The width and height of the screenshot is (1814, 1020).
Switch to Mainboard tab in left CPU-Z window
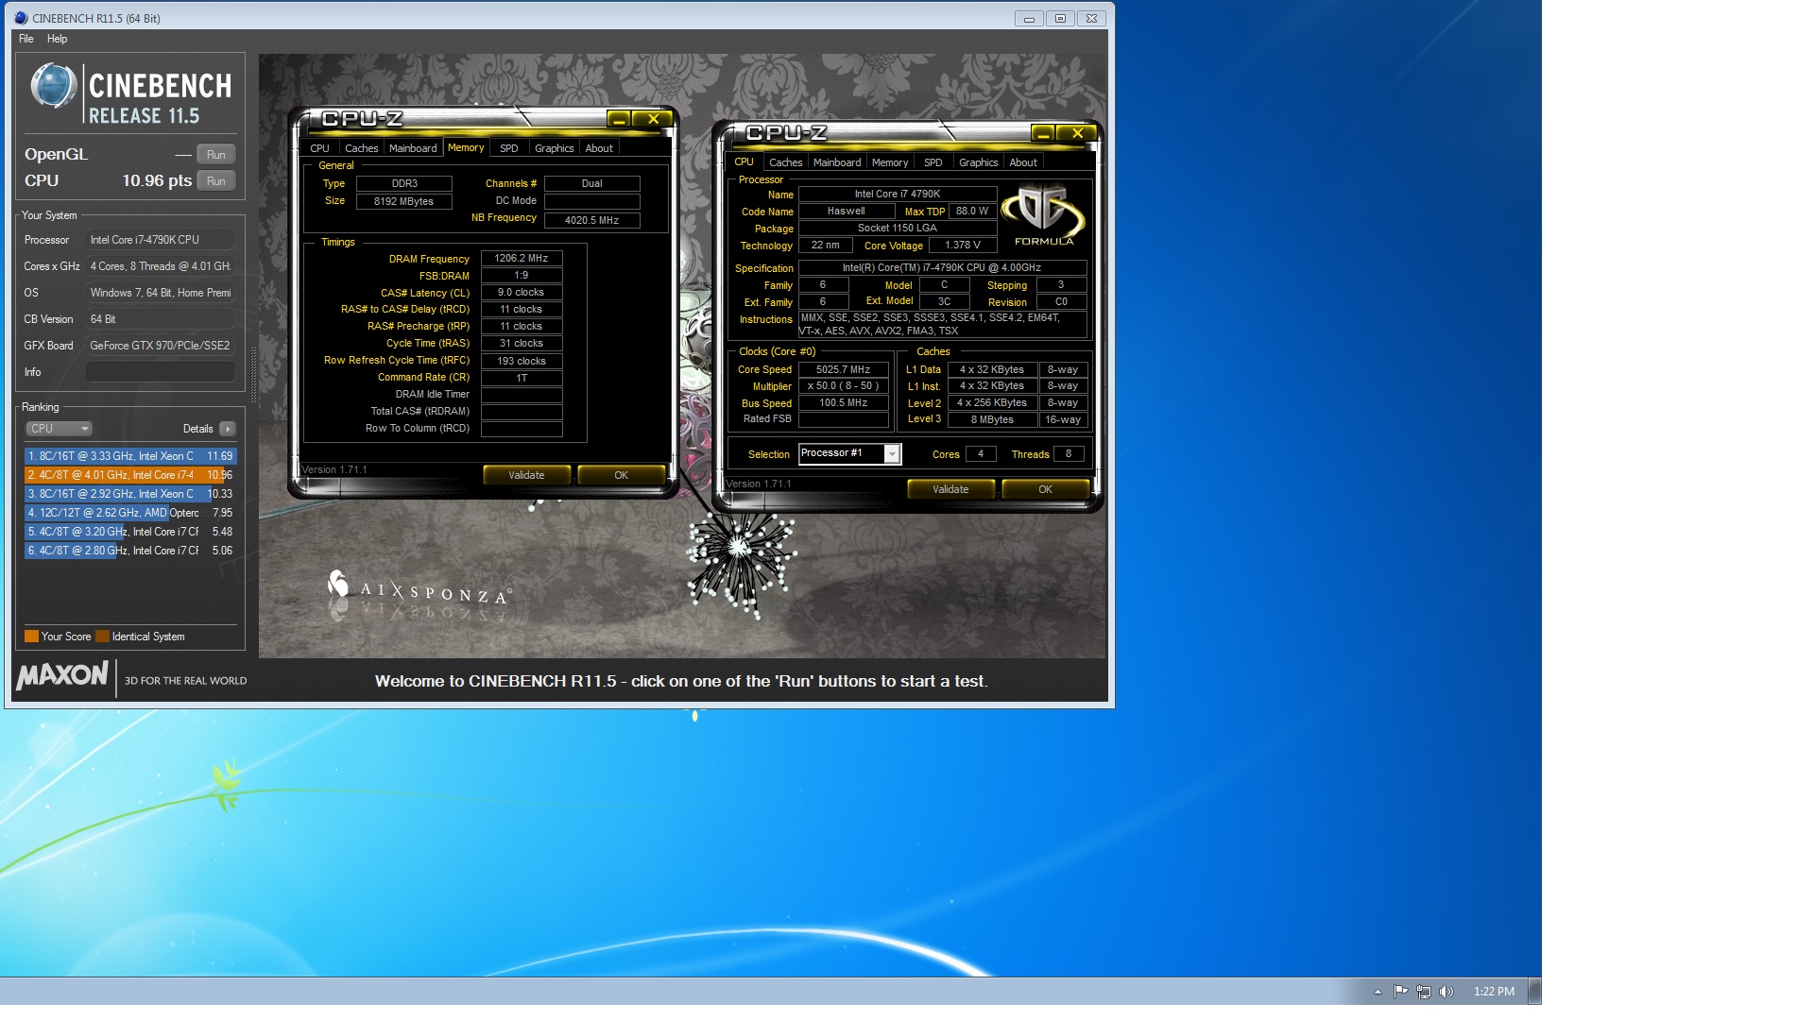pos(413,148)
